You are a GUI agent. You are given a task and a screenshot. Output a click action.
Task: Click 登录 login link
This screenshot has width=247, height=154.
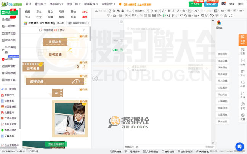tap(232, 4)
